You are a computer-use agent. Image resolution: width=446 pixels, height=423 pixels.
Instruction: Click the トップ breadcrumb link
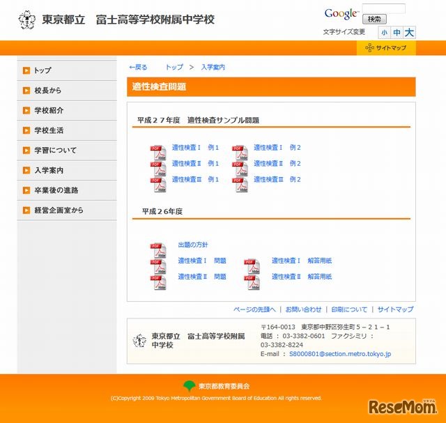click(174, 67)
